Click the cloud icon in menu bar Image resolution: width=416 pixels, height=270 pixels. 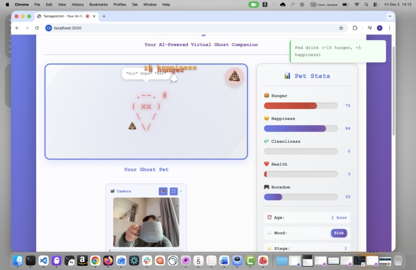point(283,5)
